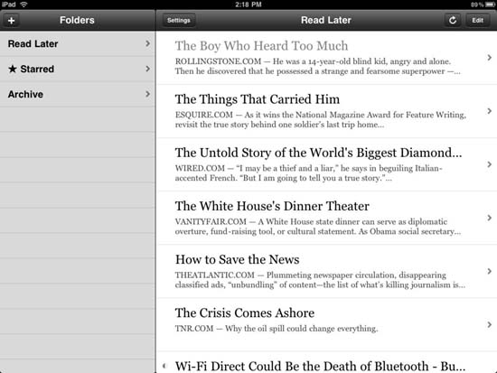
Task: Select the VANITYFAIR.COM summary text
Action: pos(318,227)
